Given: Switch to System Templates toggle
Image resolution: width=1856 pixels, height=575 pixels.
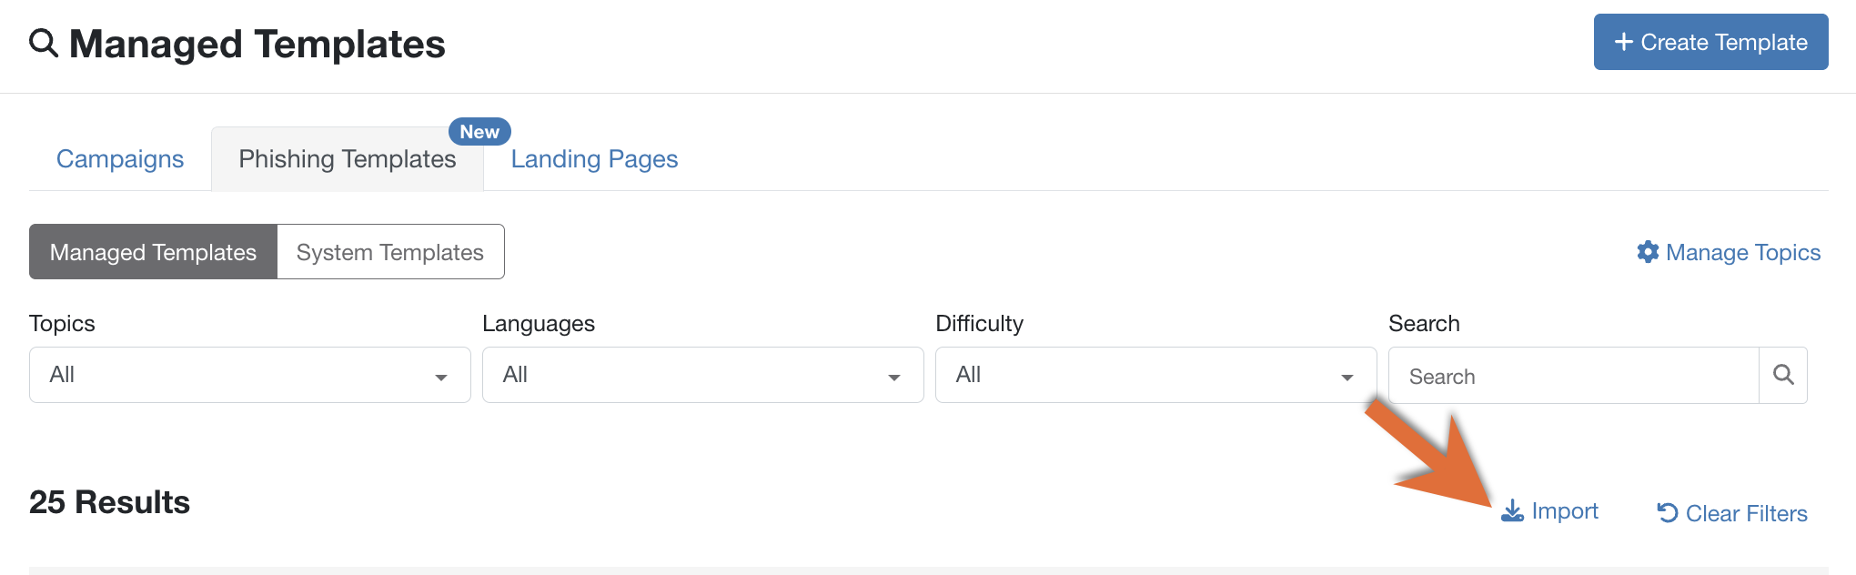Looking at the screenshot, I should (390, 252).
